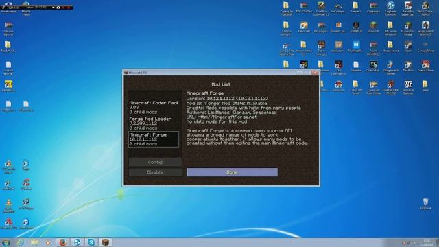439x247 pixels.
Task: Select the Mozilla Firefox desktop shortcut
Action: pos(26,8)
